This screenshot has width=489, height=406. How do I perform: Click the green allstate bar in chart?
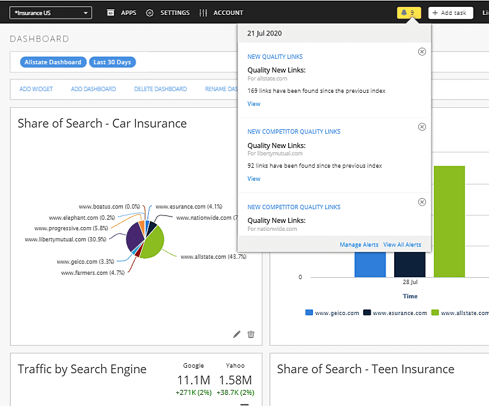point(449,222)
